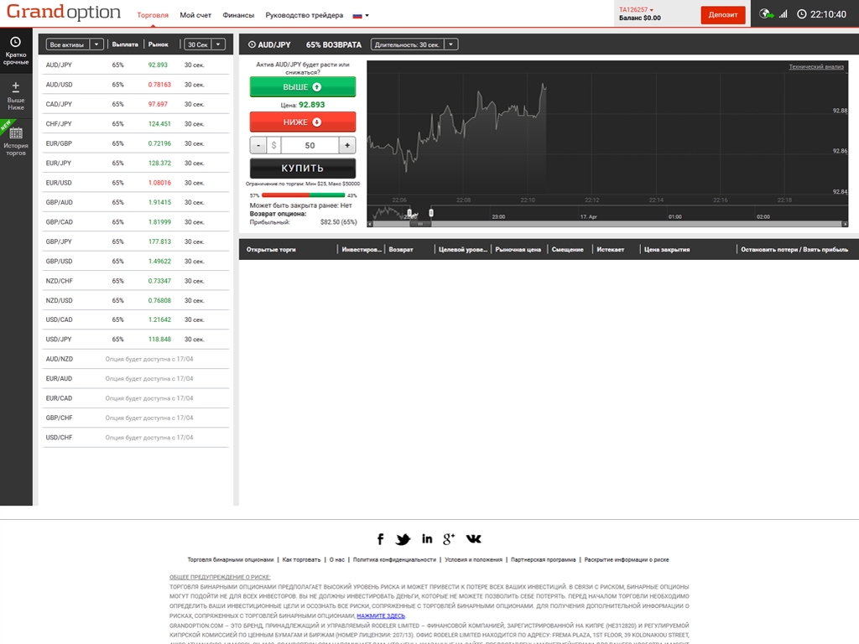Open the Выше Ниже sidebar section
859x644 pixels.
(16, 96)
